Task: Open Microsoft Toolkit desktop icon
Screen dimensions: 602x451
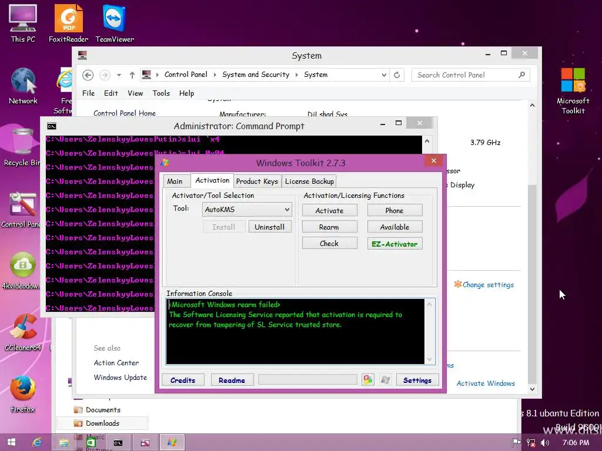Action: (573, 91)
